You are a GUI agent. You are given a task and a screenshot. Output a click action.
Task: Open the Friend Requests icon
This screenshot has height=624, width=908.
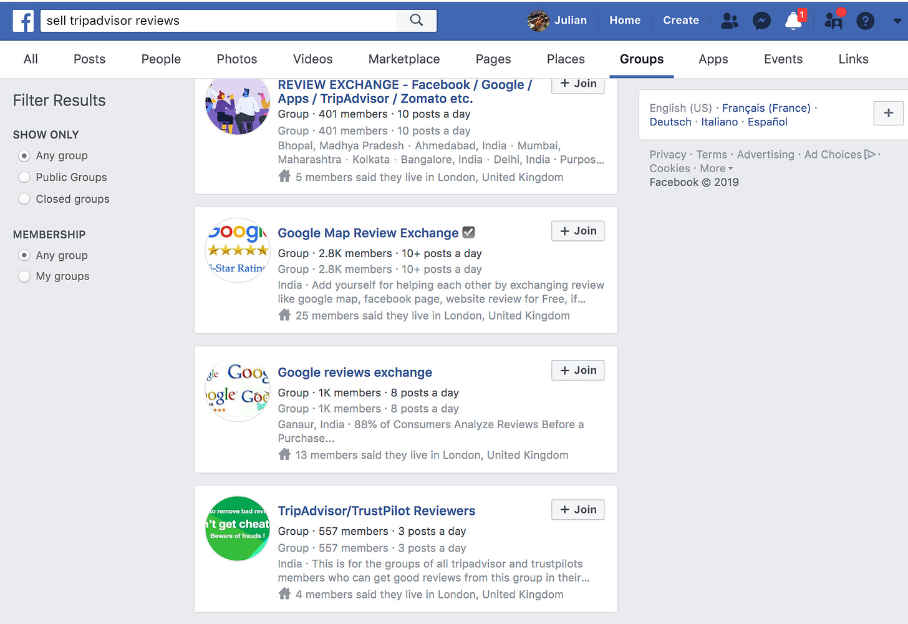coord(730,21)
